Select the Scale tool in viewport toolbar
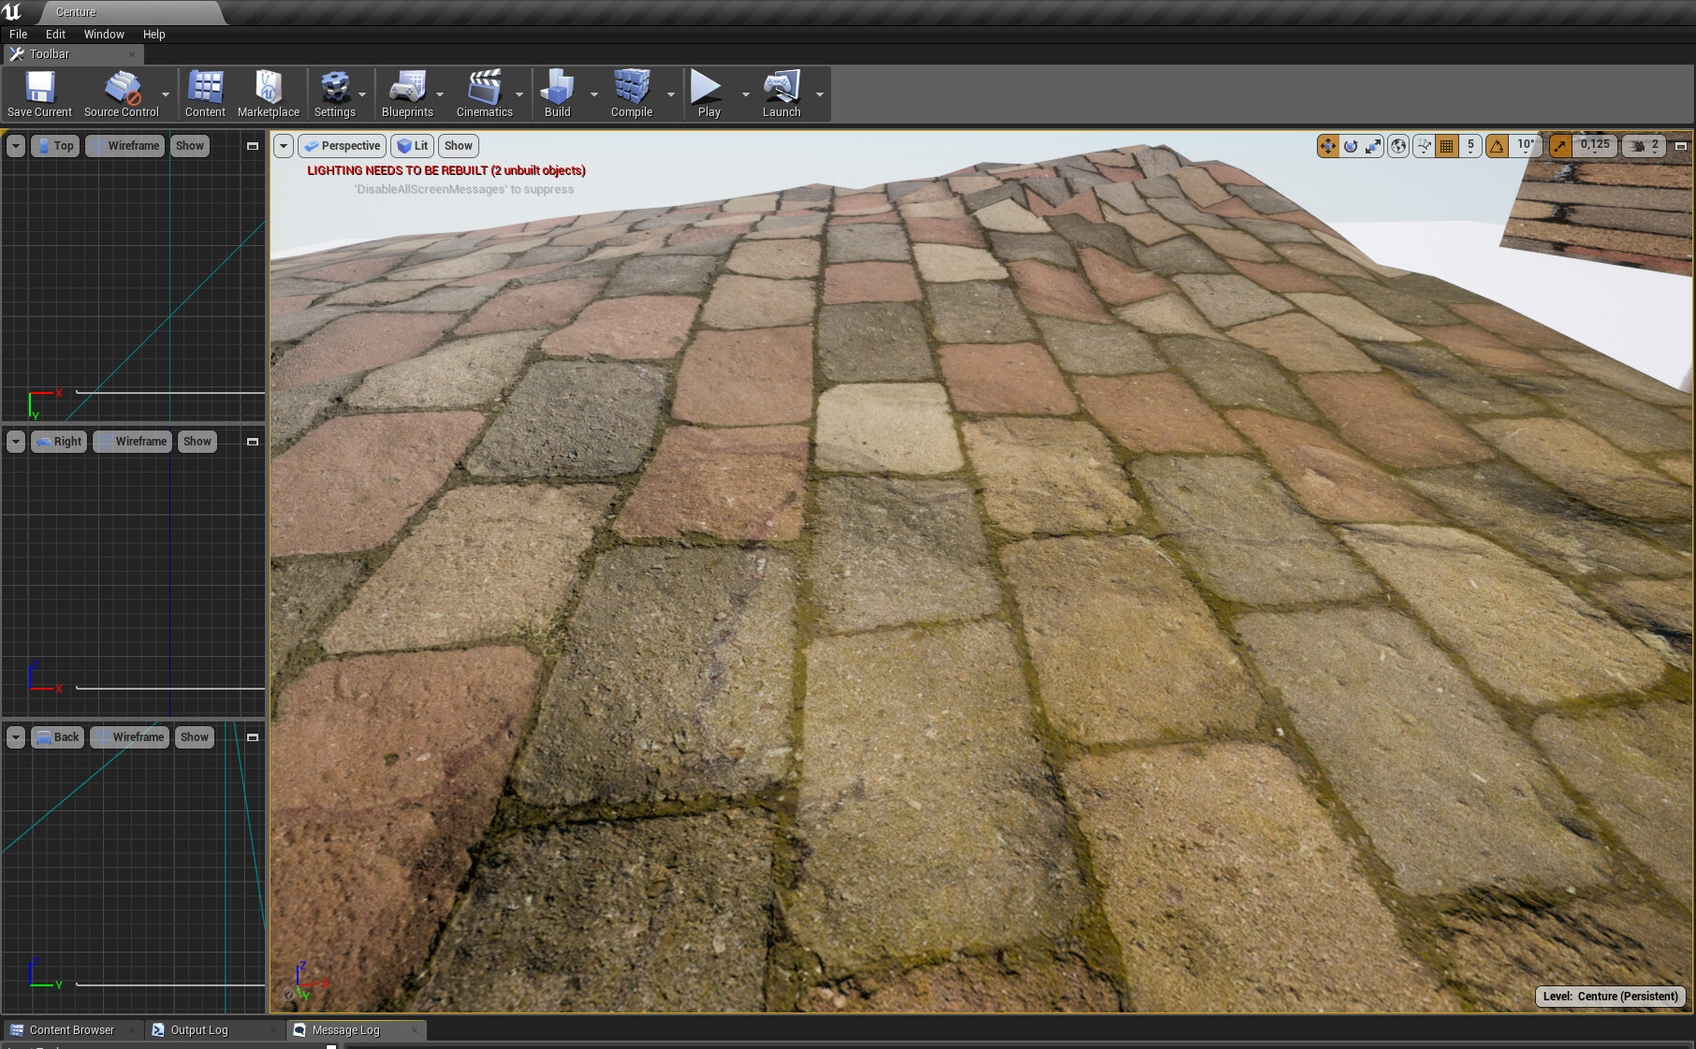 tap(1373, 146)
